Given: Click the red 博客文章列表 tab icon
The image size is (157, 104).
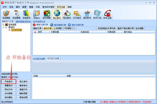Looking at the screenshot, I should tap(34, 25).
